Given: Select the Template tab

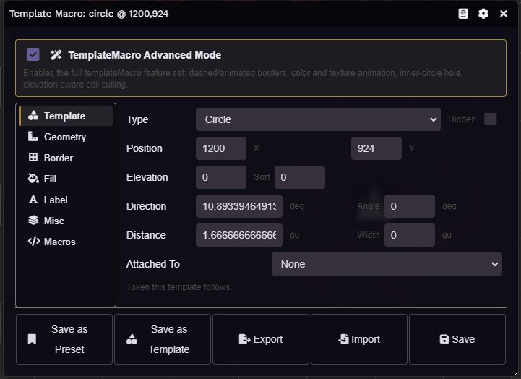Looking at the screenshot, I should click(66, 116).
